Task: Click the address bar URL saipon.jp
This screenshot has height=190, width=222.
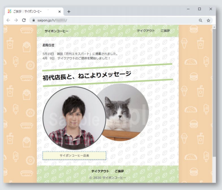Action: coord(52,20)
